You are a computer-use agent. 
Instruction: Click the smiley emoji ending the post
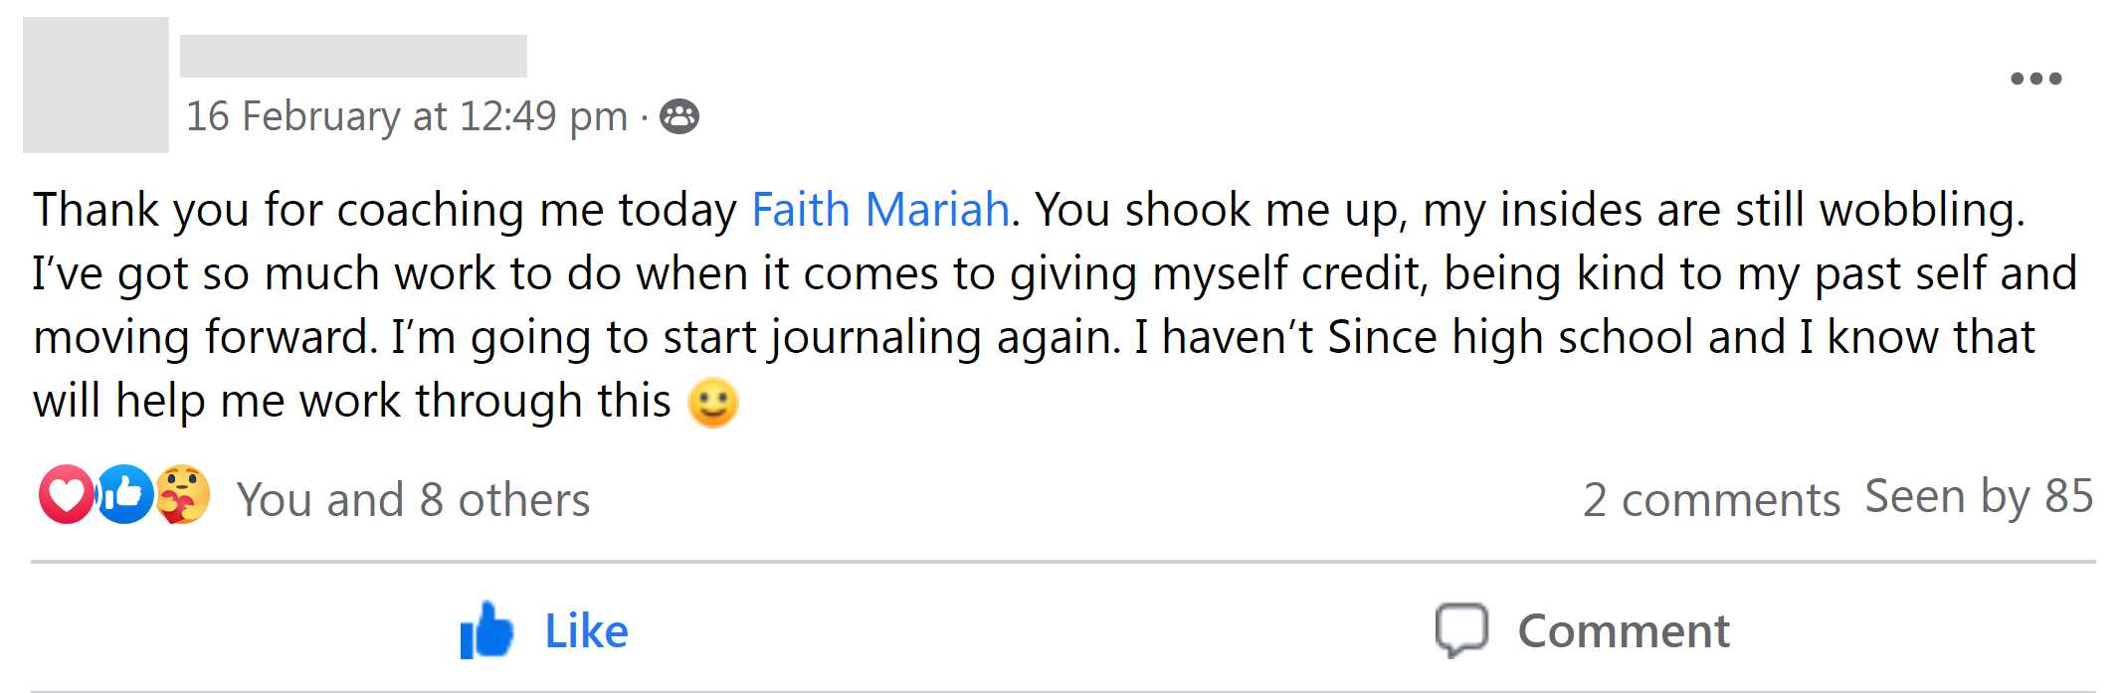click(713, 403)
